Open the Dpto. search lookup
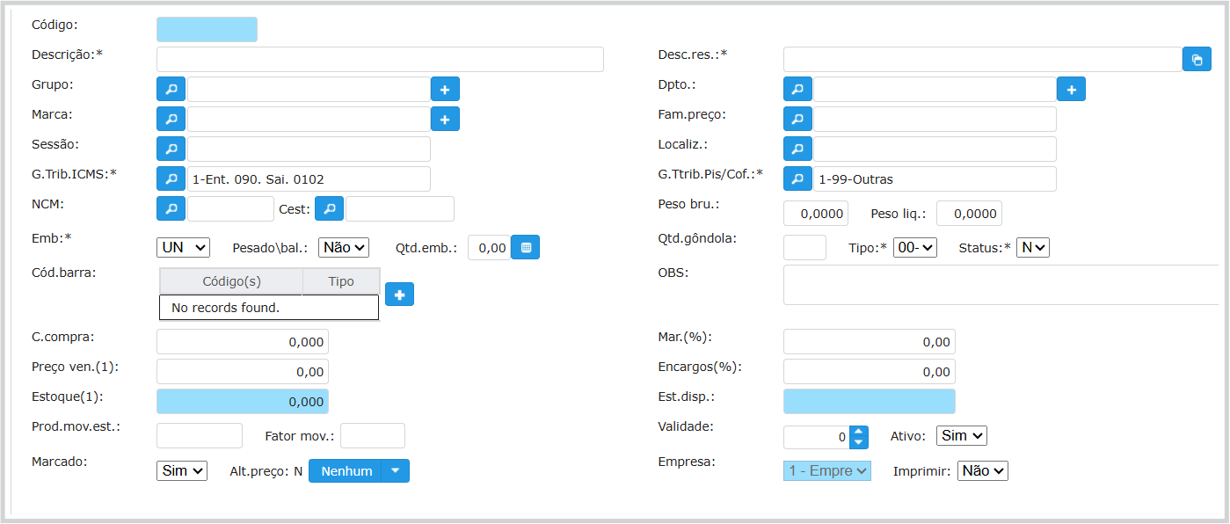Viewport: 1230px width, 524px height. point(797,89)
